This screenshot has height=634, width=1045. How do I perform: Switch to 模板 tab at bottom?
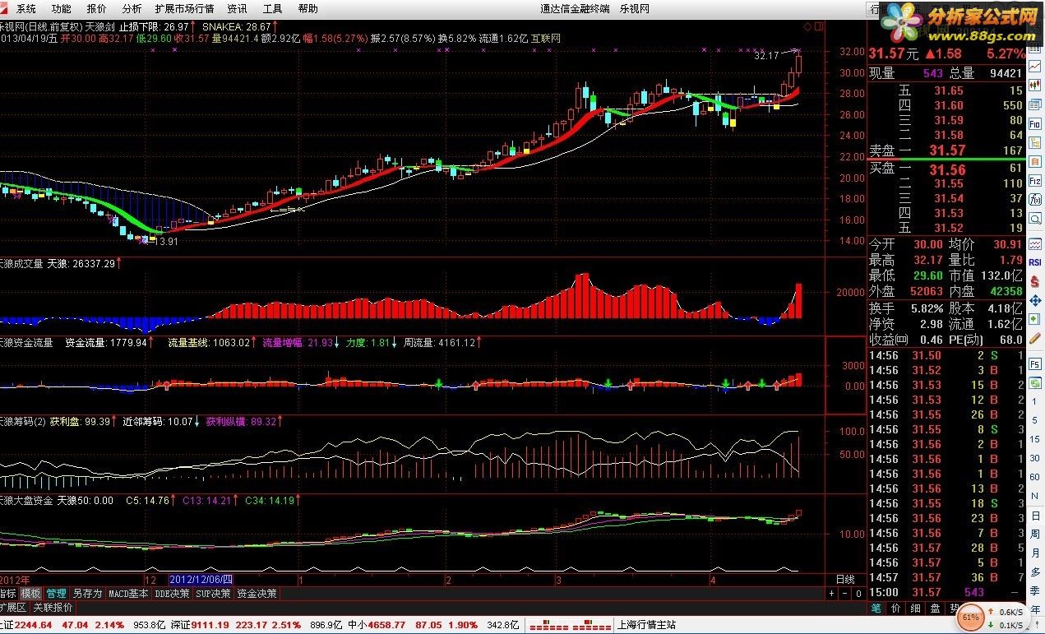click(30, 593)
